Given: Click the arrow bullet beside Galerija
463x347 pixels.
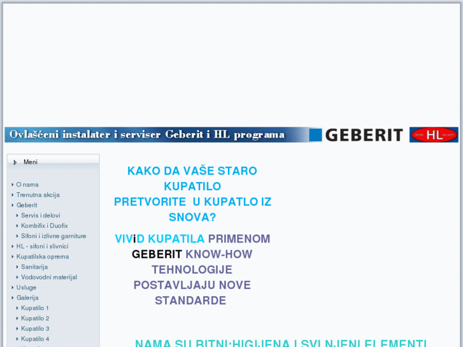Looking at the screenshot, I should click(12, 298).
